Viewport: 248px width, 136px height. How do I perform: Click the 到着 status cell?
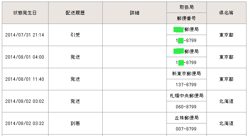point(75,123)
